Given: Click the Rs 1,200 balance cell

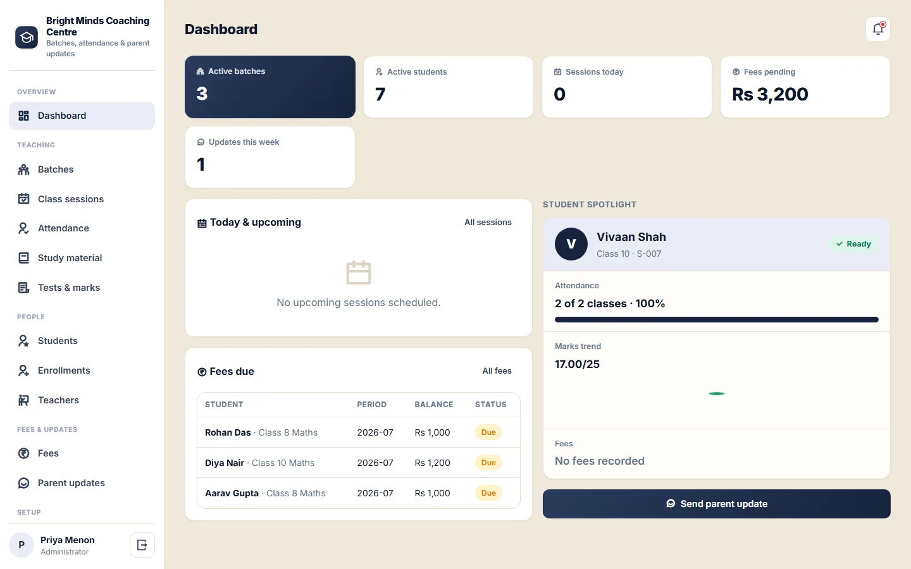Looking at the screenshot, I should click(x=433, y=463).
